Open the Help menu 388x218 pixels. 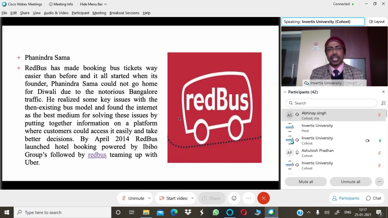coord(146,13)
